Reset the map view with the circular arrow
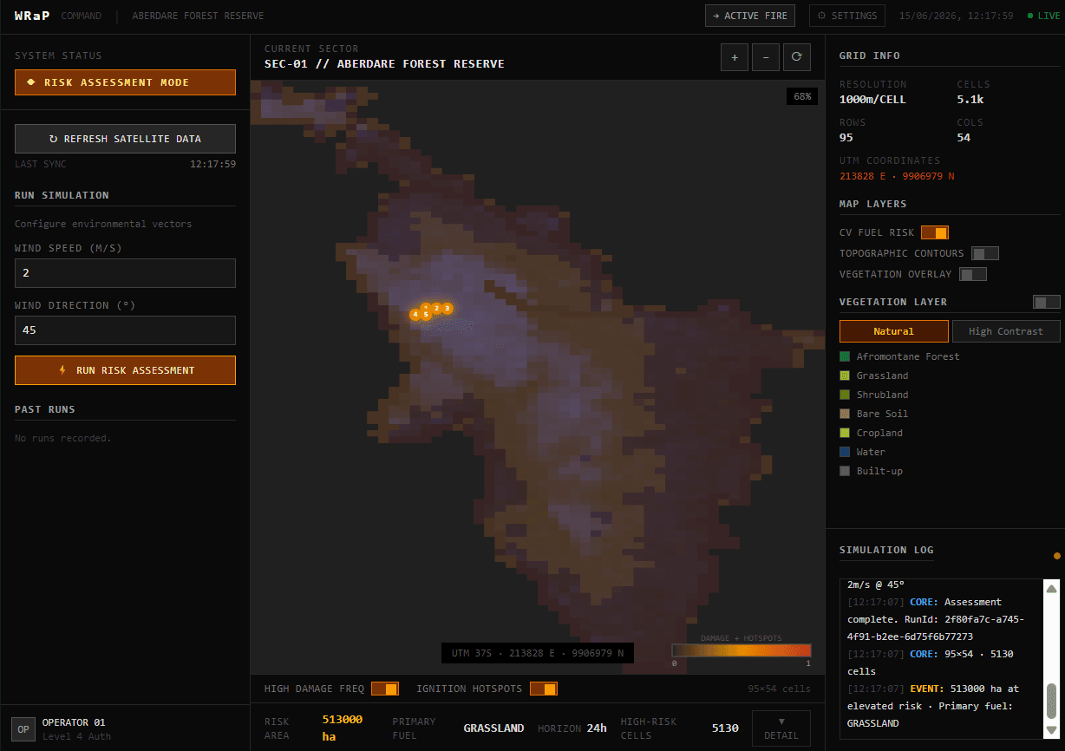This screenshot has height=751, width=1065. click(797, 57)
